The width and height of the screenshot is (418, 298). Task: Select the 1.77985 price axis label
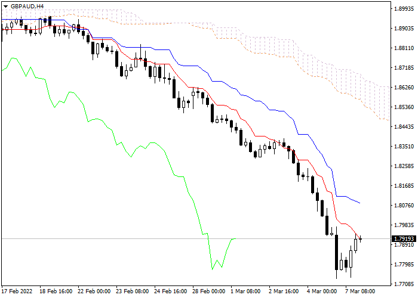click(x=404, y=265)
